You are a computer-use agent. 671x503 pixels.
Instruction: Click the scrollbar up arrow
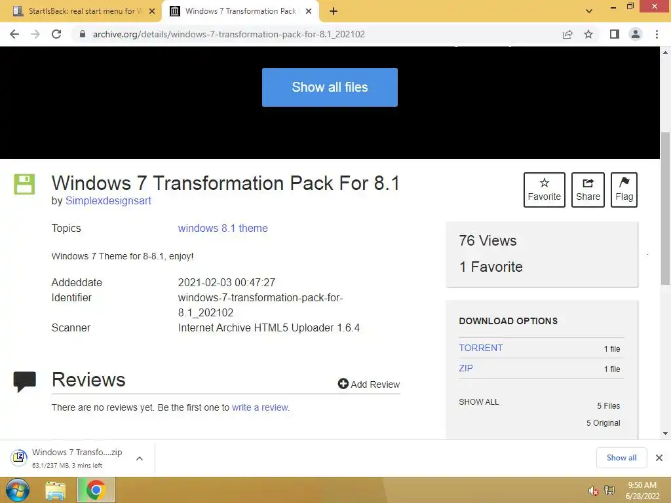tap(666, 52)
